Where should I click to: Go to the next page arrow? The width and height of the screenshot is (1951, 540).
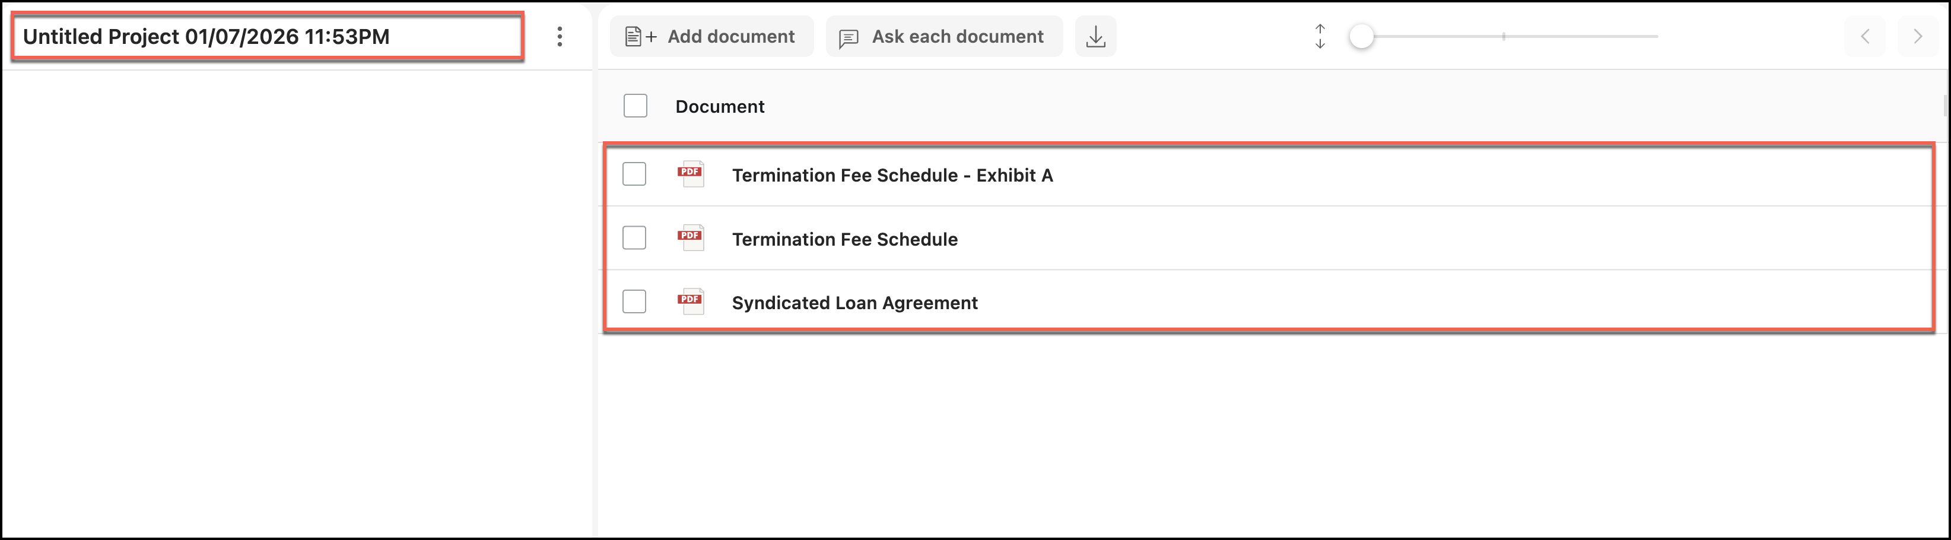(1918, 36)
